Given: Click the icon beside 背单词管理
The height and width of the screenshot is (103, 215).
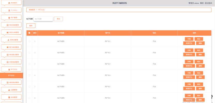Looking at the screenshot, I should point(8,40).
